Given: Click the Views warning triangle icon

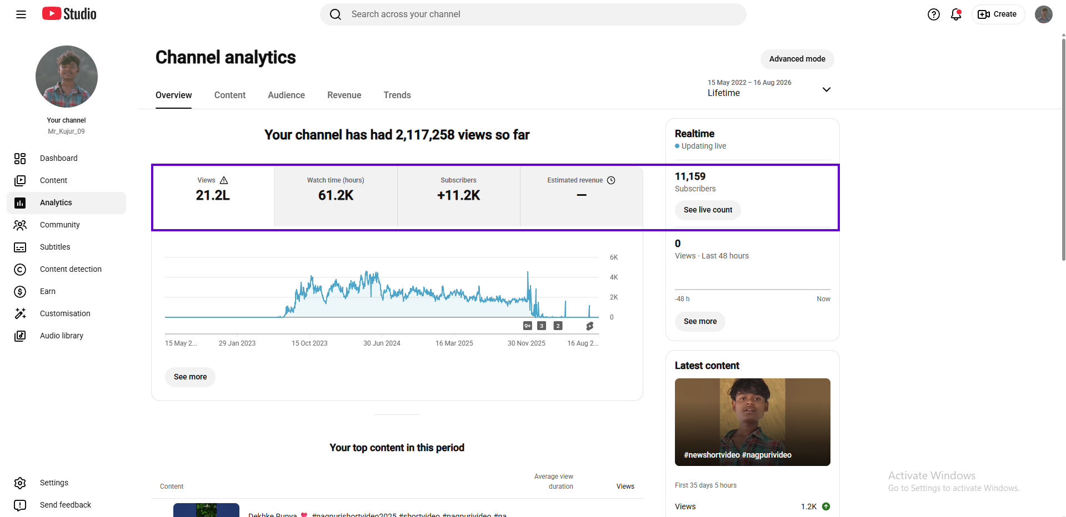Looking at the screenshot, I should click(224, 180).
